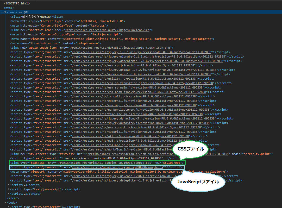Open the jQuery.upload-1.0.2.js src link
The image size is (282, 208).
coord(144,70)
